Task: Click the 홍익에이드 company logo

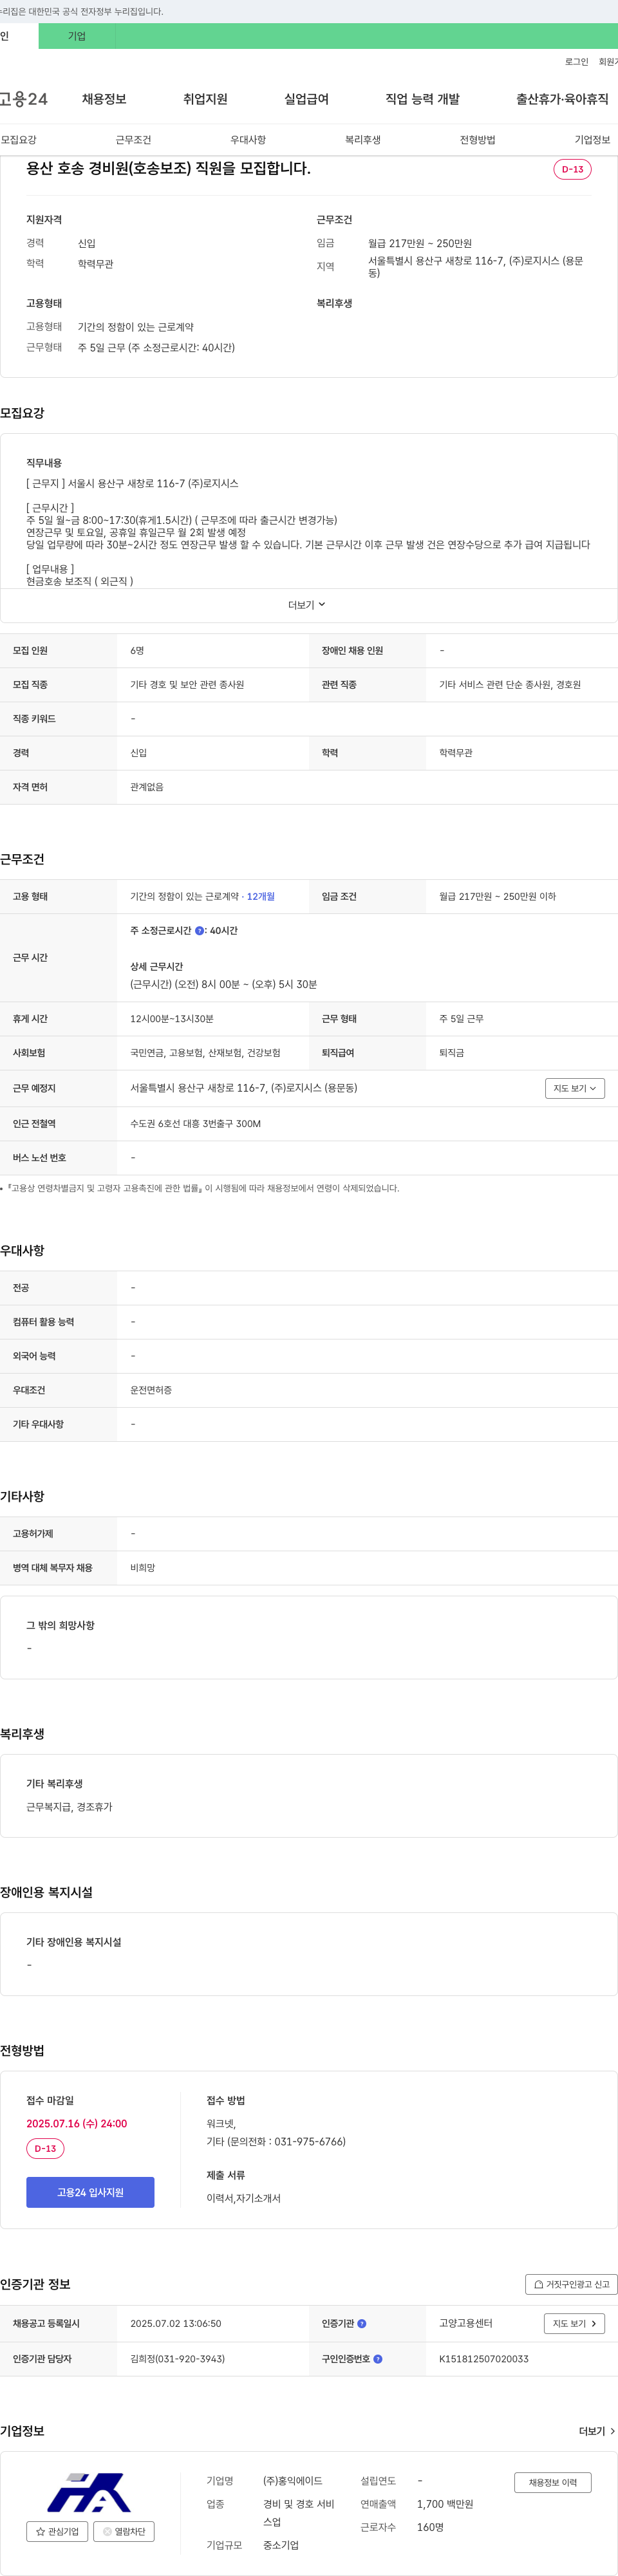Action: (x=90, y=2492)
